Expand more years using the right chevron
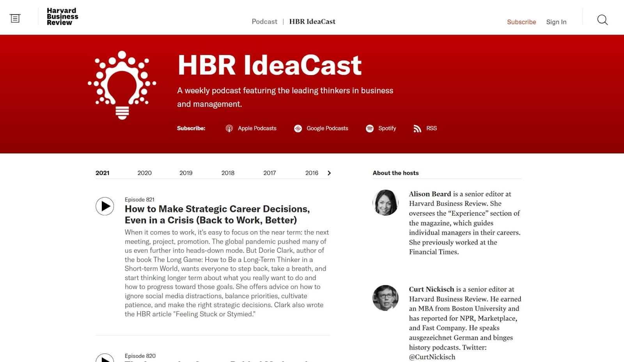This screenshot has width=624, height=362. pos(329,173)
